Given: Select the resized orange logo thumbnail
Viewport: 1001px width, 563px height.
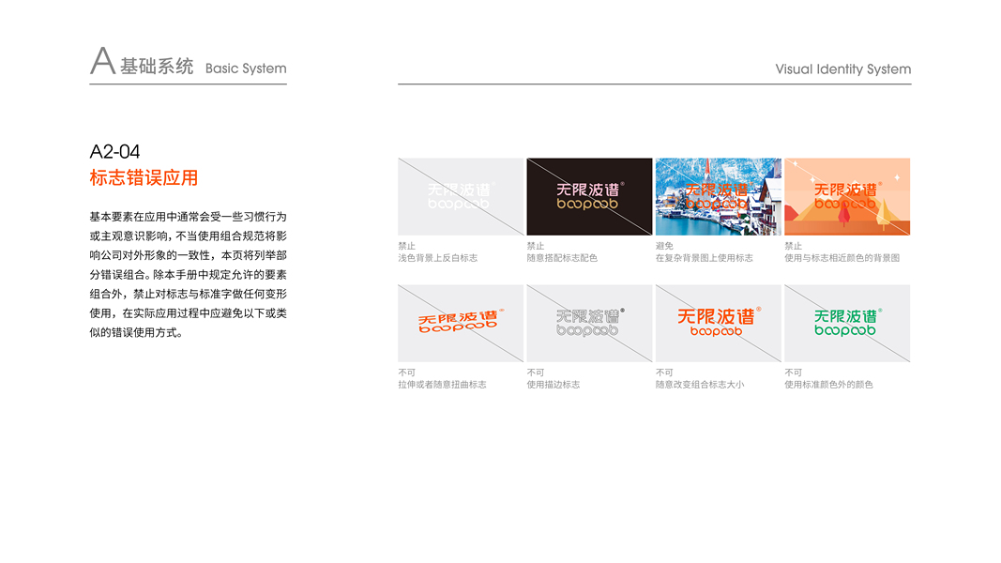Looking at the screenshot, I should tap(719, 323).
